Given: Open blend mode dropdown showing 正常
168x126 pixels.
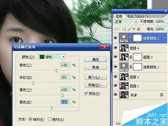Looking at the screenshot, I should click(x=136, y=22).
